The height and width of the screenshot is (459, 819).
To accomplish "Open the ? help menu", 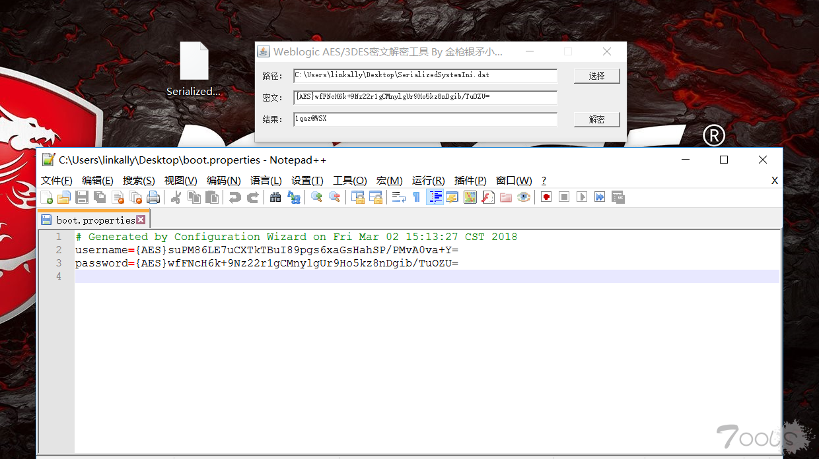I will (544, 181).
